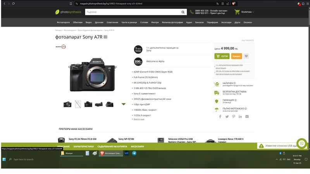Share product on Facebook
Screen dimensions: 310x174
[220, 116]
